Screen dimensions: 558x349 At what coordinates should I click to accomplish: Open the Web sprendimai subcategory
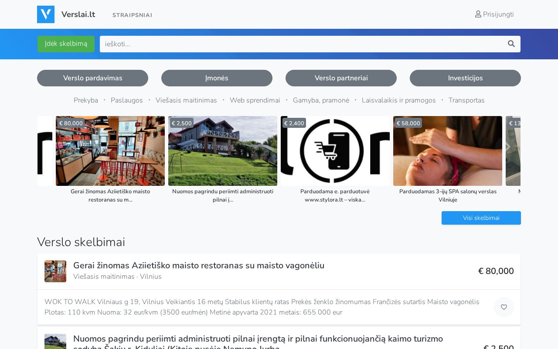click(x=255, y=100)
